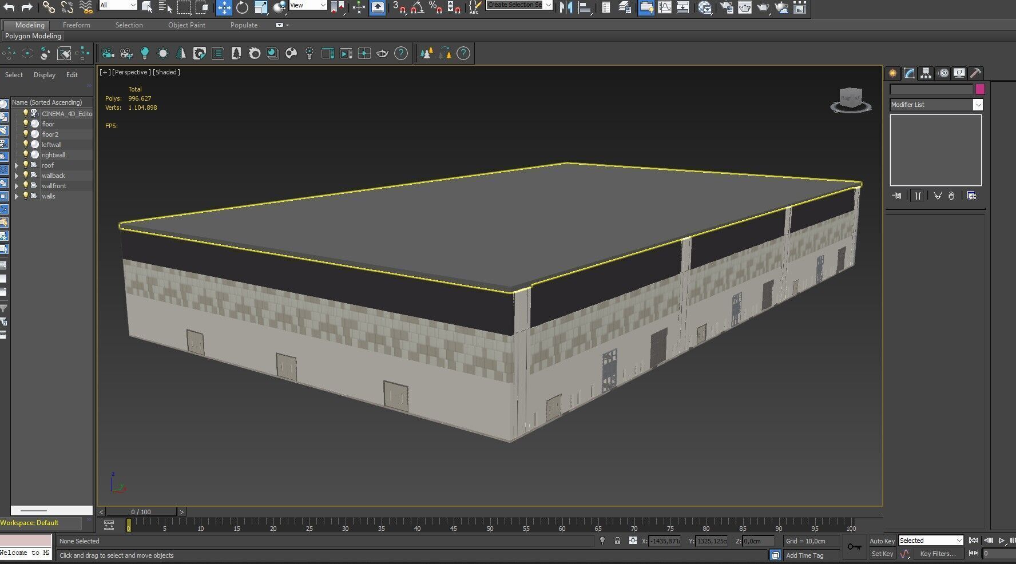
Task: Click the X coordinate field
Action: coord(664,541)
